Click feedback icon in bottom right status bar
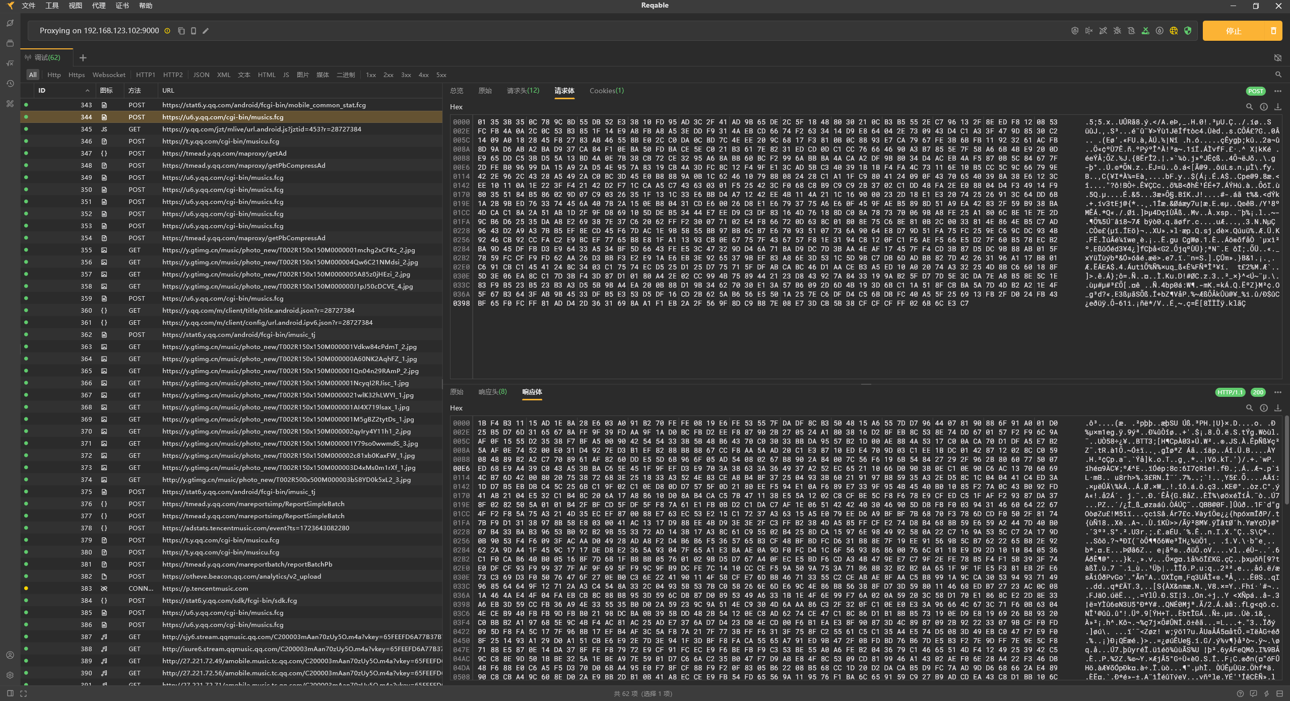The image size is (1290, 701). pos(1253,693)
